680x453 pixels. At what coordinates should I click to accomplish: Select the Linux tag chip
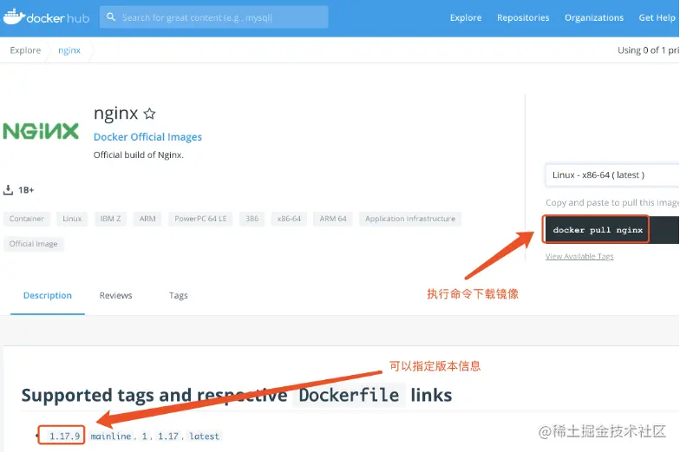coord(72,219)
